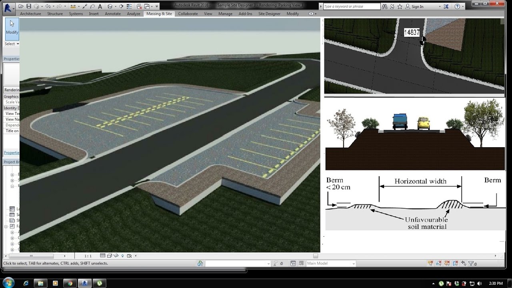The image size is (512, 288).
Task: Toggle Select Links icon in status bar
Action: coord(431,263)
